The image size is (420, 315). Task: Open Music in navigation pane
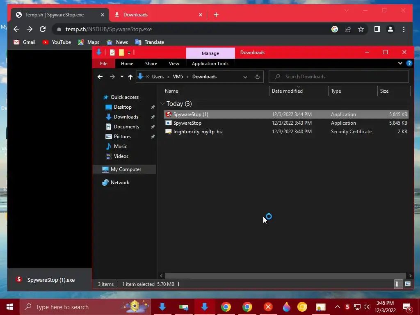(x=120, y=146)
